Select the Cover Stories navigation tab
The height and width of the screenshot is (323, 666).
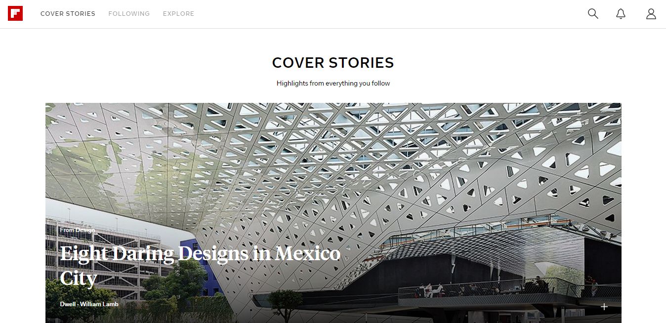click(68, 14)
